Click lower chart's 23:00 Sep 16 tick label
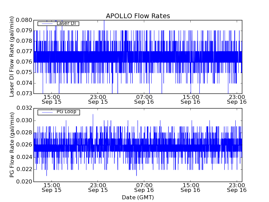This screenshot has width=269, height=202. (x=237, y=187)
